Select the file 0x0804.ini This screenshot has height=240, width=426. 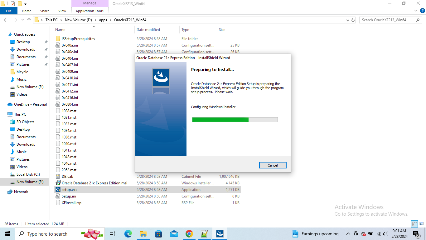70,104
